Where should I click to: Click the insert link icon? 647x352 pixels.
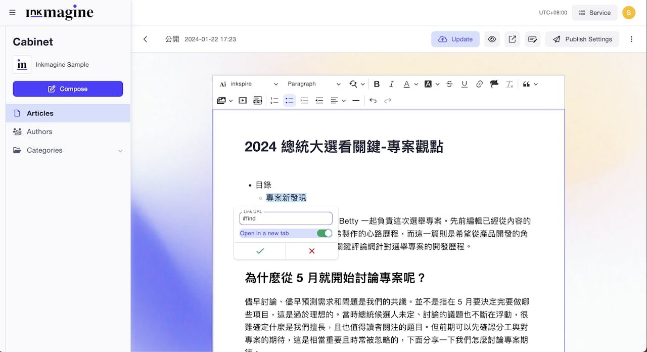[x=479, y=84]
